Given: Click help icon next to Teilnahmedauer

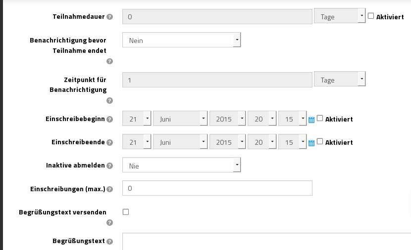Looking at the screenshot, I should click(109, 17).
